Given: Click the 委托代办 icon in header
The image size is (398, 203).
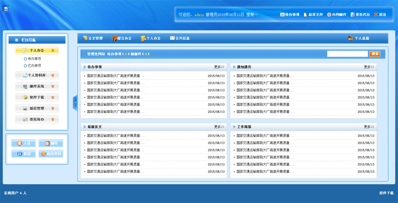Looking at the screenshot, I should tap(352, 15).
